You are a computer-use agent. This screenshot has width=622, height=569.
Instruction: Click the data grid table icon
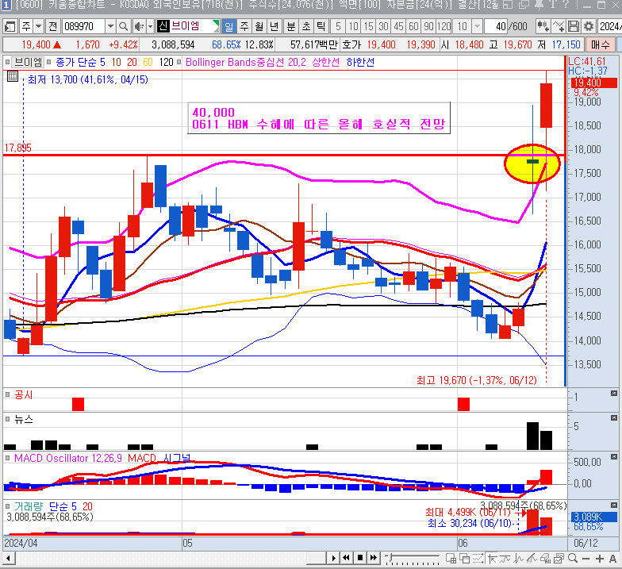coord(12,77)
